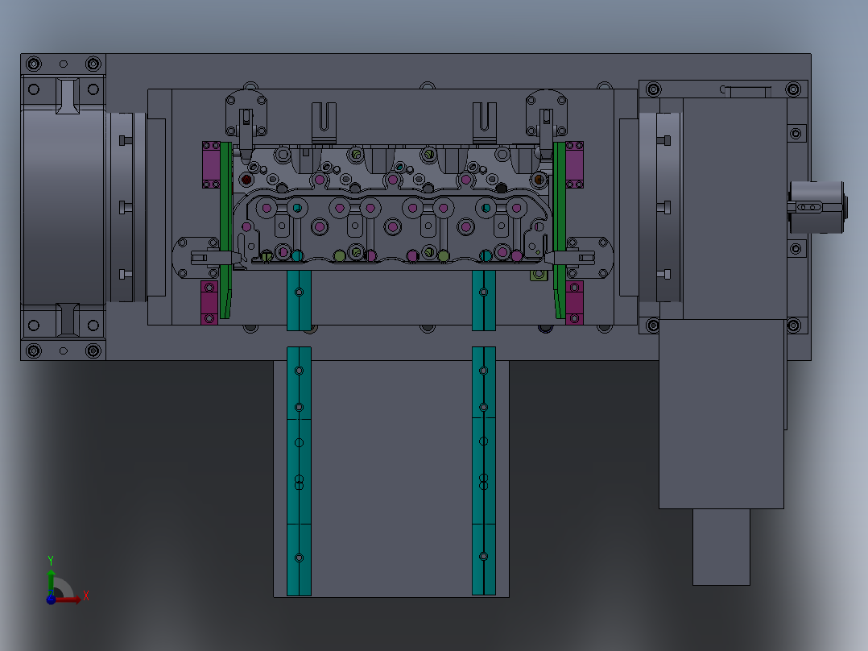Select the cylindrical motor shaft end on the right edge
This screenshot has width=868, height=651.
coord(817,207)
